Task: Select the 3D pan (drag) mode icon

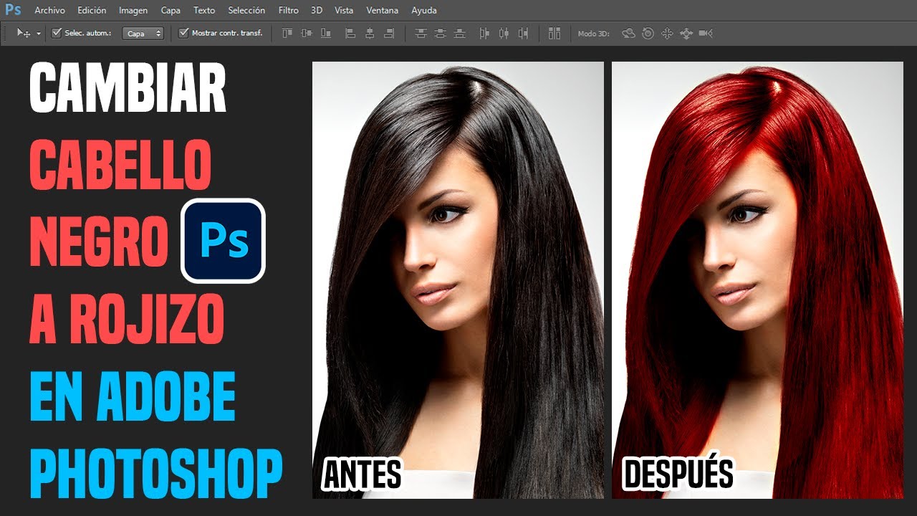Action: click(667, 33)
